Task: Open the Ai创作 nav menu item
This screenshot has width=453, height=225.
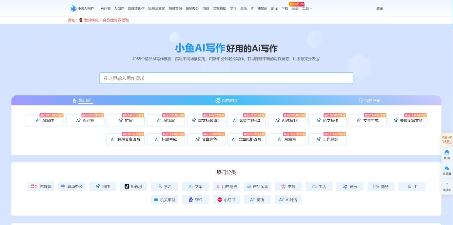Action: click(x=119, y=9)
